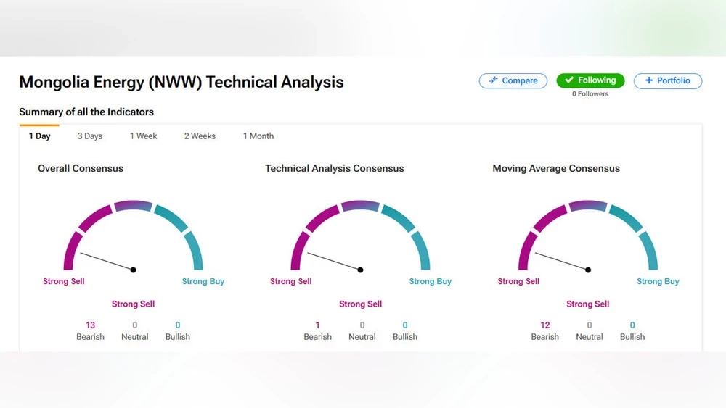Click the 0 Followers text

[590, 93]
